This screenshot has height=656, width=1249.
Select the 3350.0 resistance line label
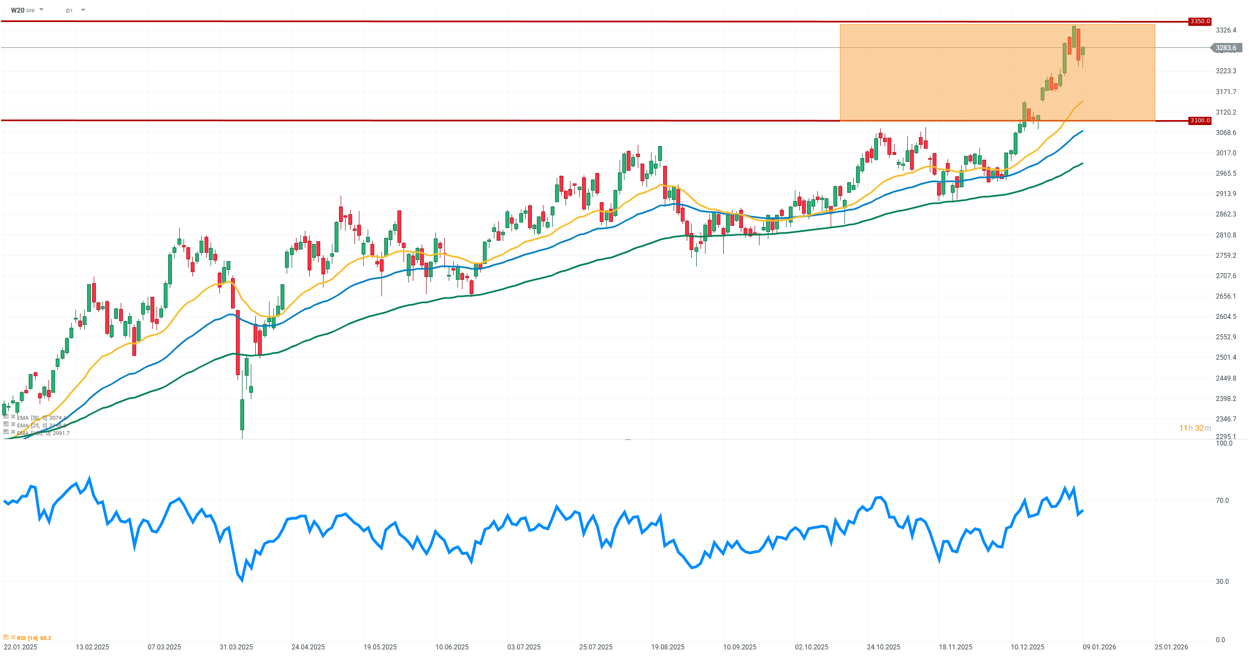pos(1199,21)
